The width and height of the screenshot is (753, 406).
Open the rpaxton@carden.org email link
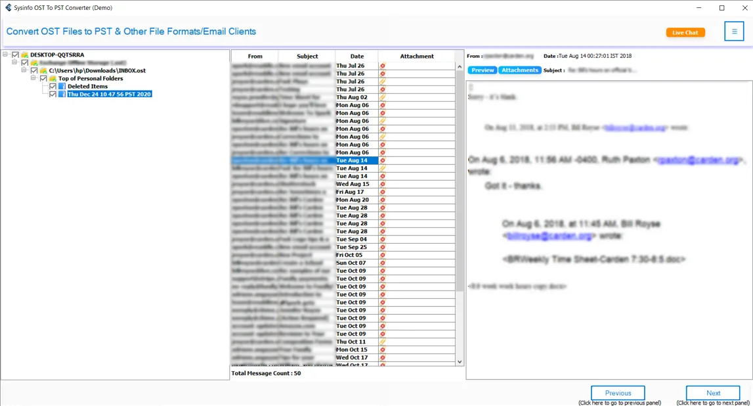click(x=699, y=160)
